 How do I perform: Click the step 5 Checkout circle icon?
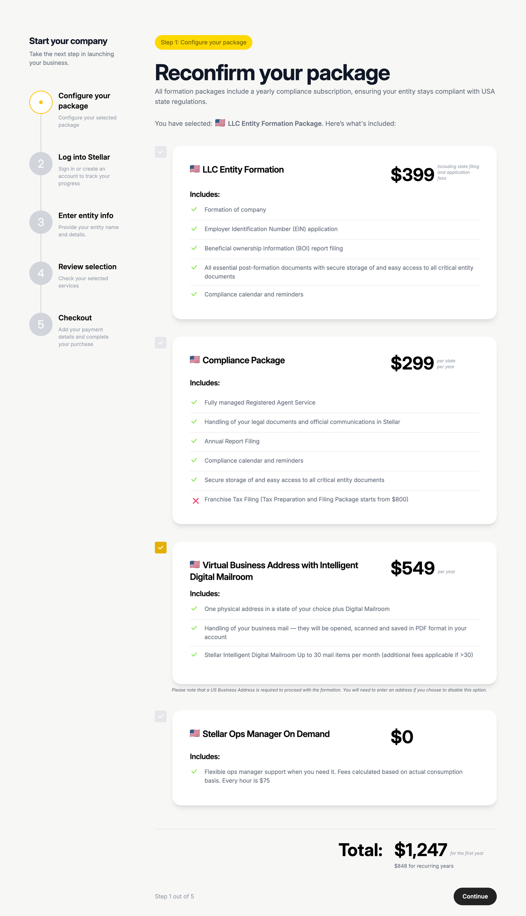pyautogui.click(x=41, y=324)
